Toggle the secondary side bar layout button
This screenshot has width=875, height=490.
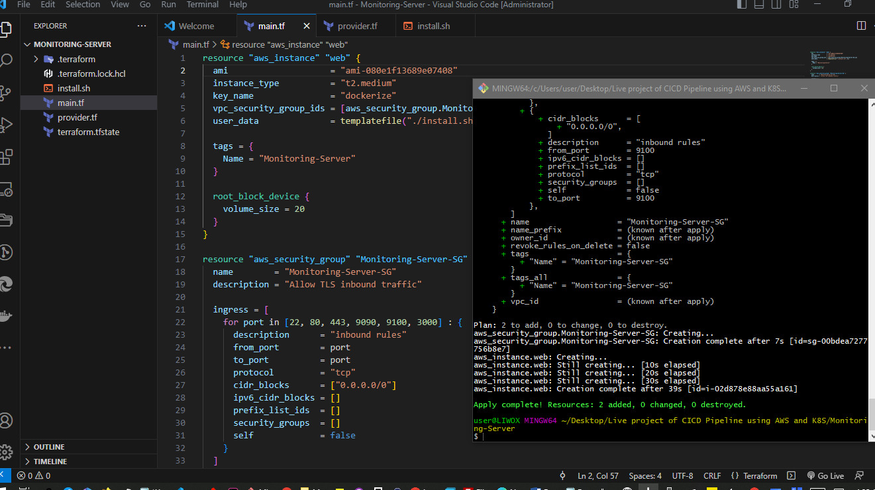tap(776, 5)
